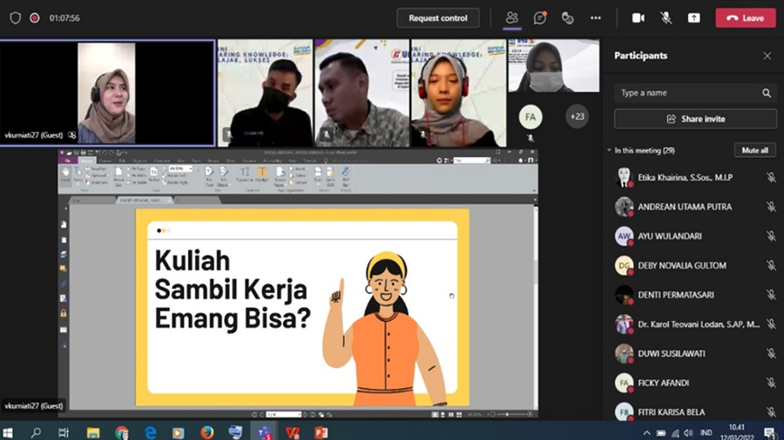Click the Share invite button
Viewport: 784px width, 440px height.
695,119
